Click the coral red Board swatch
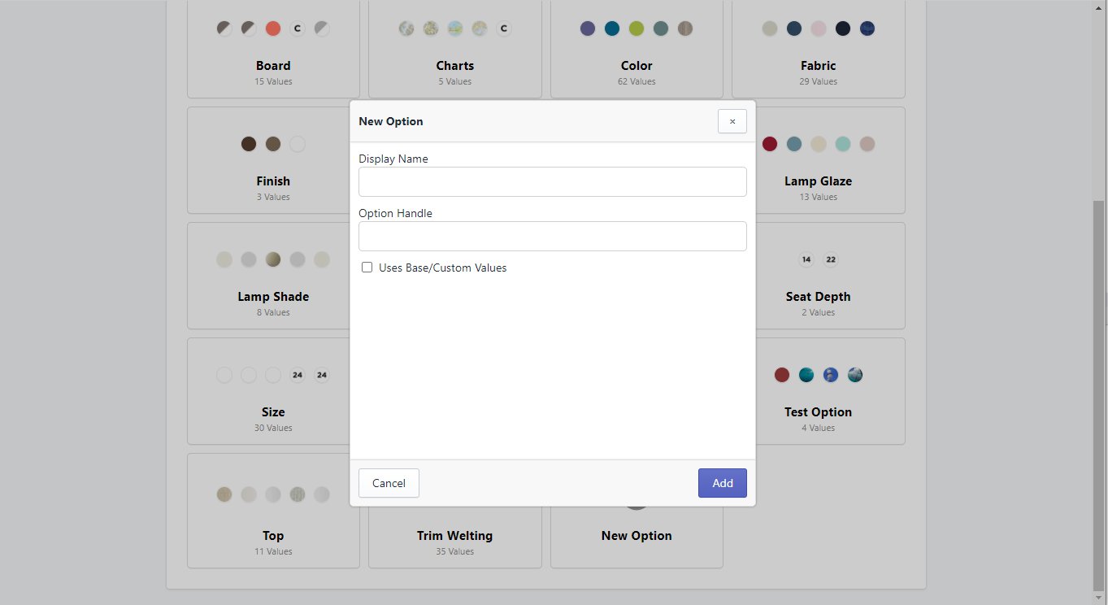 tap(273, 28)
